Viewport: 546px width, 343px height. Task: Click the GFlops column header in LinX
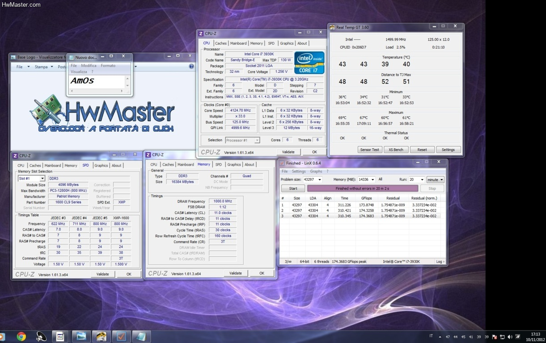click(x=367, y=198)
